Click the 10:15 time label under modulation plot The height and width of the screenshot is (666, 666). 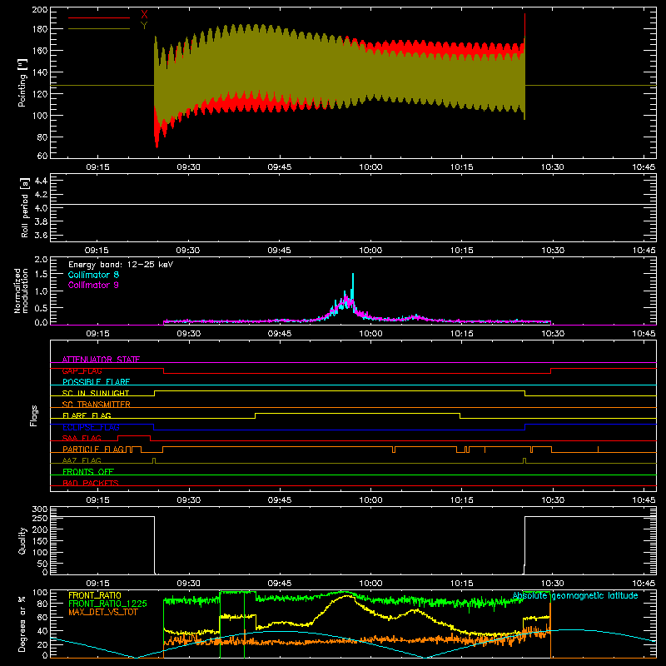(462, 334)
